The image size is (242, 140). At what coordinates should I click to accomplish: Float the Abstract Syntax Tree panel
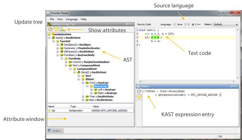tap(127, 24)
